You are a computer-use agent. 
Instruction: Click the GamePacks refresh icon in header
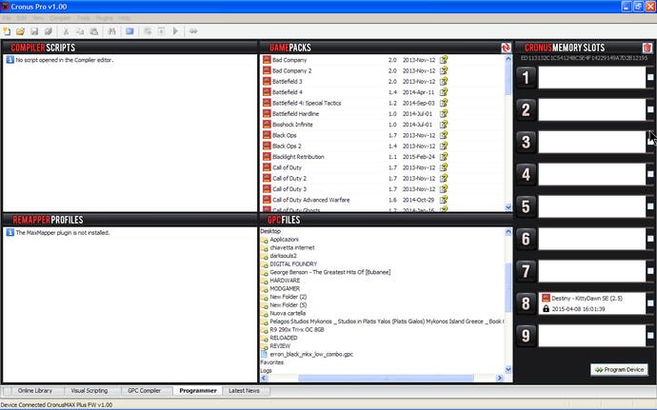(506, 48)
